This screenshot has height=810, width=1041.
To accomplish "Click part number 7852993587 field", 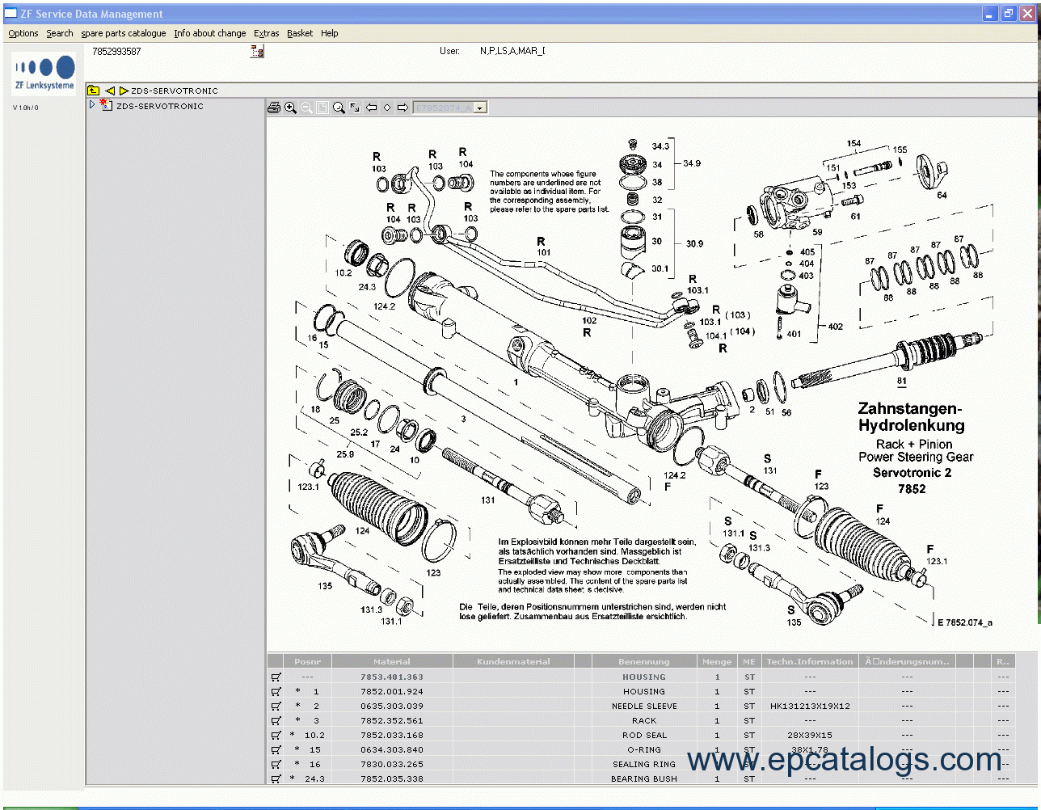I will tap(116, 51).
